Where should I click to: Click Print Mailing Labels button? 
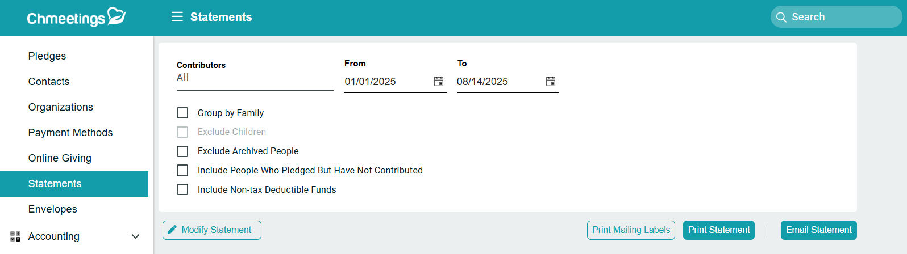[631, 230]
